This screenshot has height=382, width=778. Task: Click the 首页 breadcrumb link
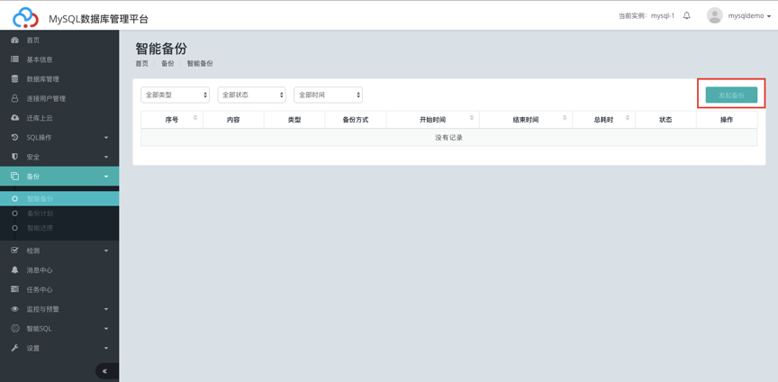point(142,64)
